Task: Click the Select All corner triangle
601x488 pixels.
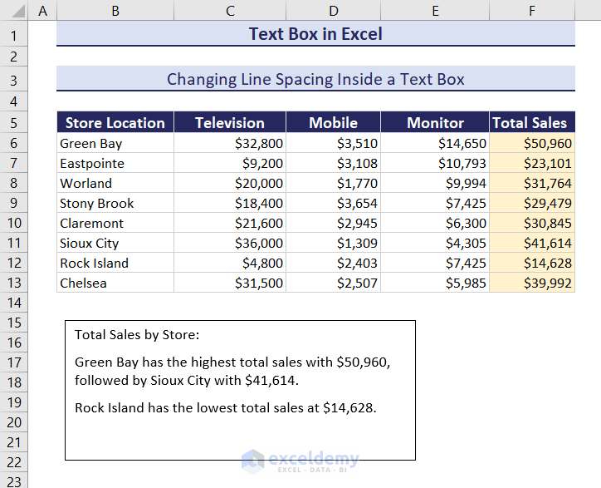Action: [x=14, y=11]
